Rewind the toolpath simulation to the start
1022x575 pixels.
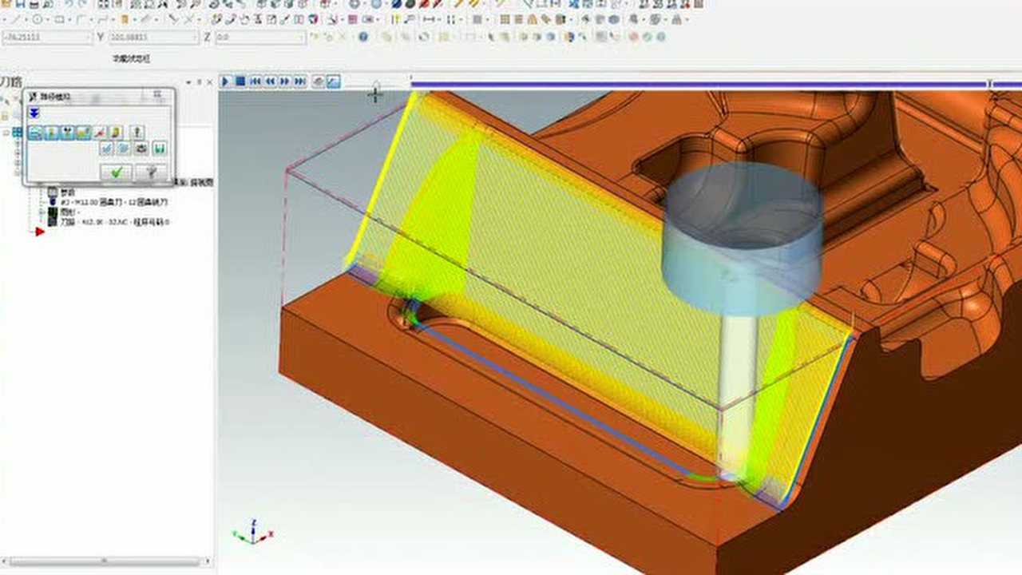click(255, 81)
